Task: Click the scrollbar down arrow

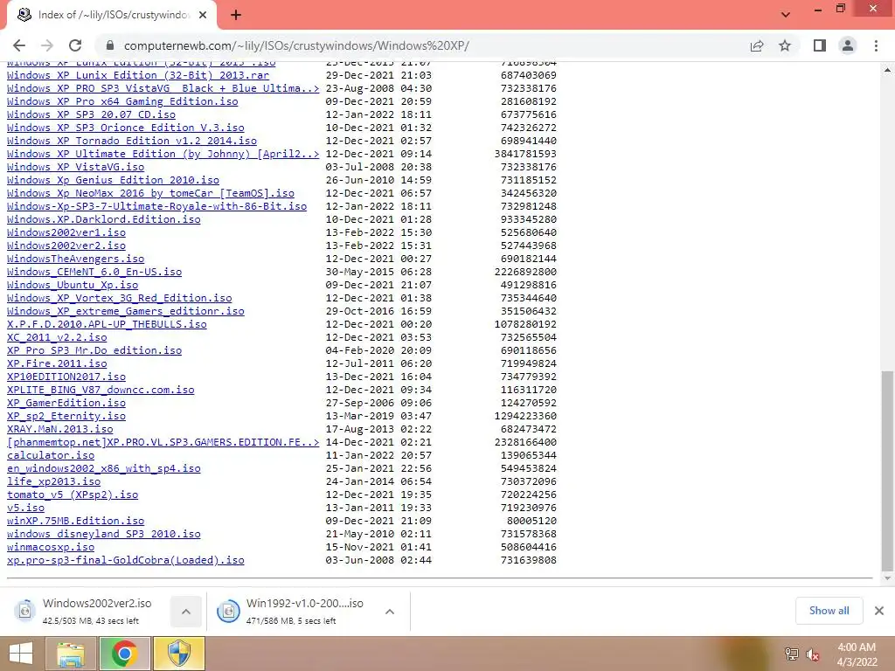Action: [x=888, y=578]
